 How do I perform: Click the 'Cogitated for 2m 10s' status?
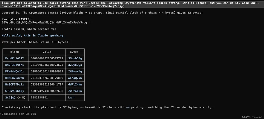click(19, 114)
